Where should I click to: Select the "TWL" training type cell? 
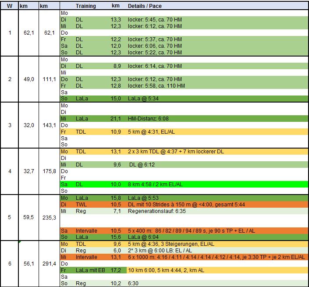click(81, 204)
